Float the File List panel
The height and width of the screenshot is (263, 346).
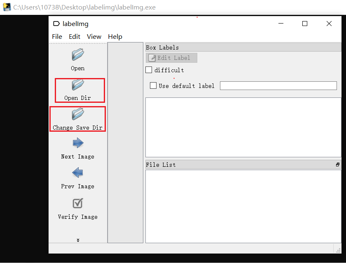(x=338, y=165)
